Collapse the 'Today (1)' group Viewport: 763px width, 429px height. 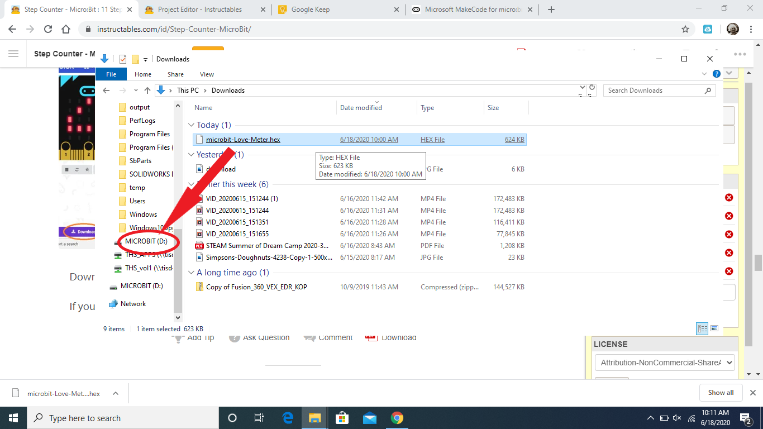click(192, 125)
